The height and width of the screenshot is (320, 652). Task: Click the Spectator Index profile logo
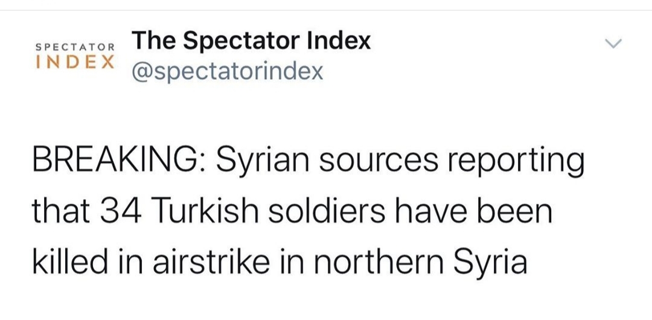[x=75, y=56]
